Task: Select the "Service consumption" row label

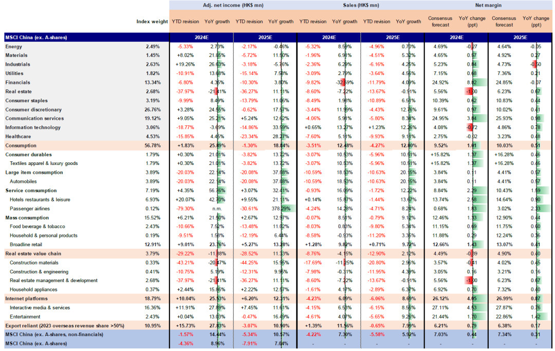Action: point(31,190)
